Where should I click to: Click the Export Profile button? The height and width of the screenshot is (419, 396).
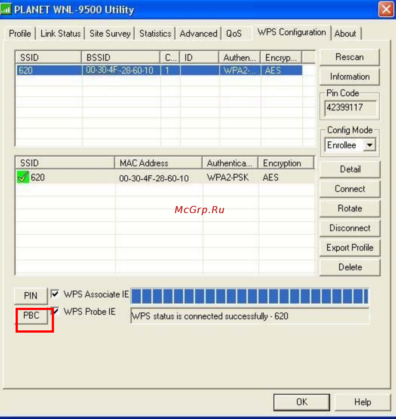coord(350,248)
